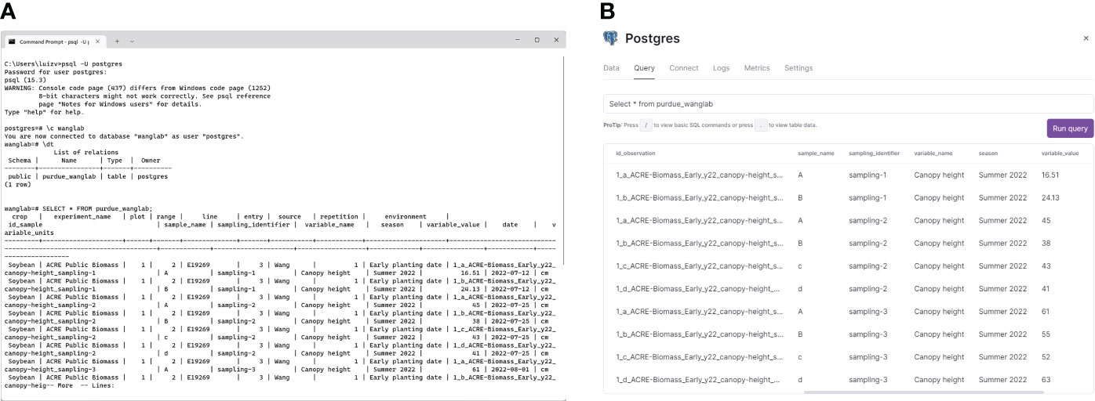
Task: Switch to the Data tab
Action: [611, 68]
